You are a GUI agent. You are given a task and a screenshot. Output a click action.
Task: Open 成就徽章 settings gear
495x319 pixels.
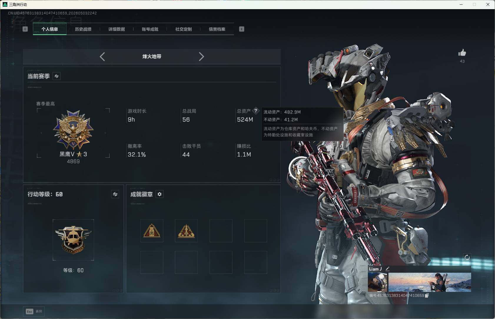[160, 194]
